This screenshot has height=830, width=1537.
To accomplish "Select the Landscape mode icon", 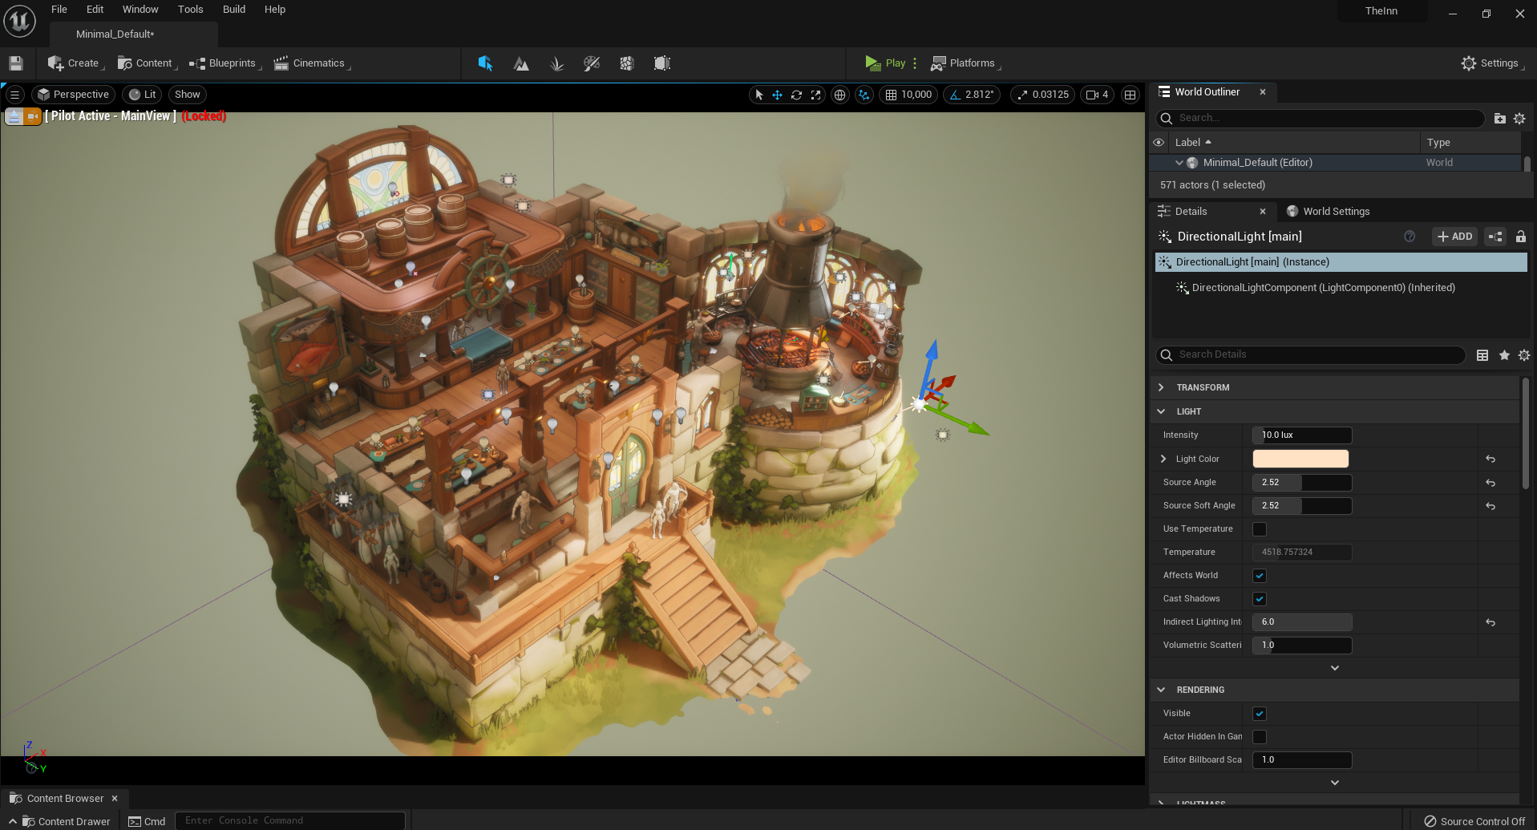I will [521, 63].
